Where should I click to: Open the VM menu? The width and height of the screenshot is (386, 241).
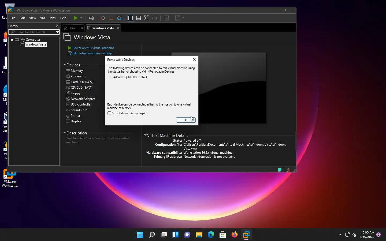coord(43,18)
